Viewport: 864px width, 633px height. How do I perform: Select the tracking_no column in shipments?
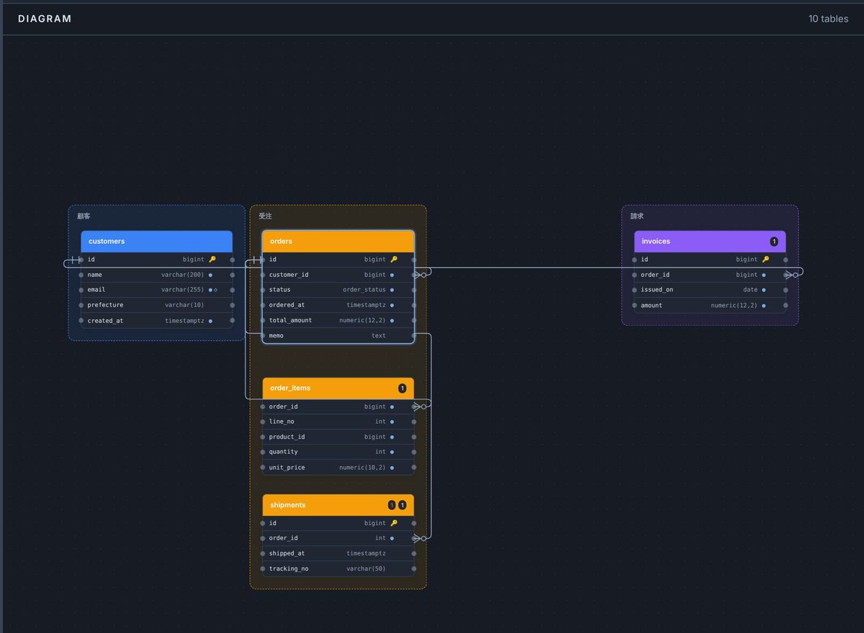(x=338, y=569)
